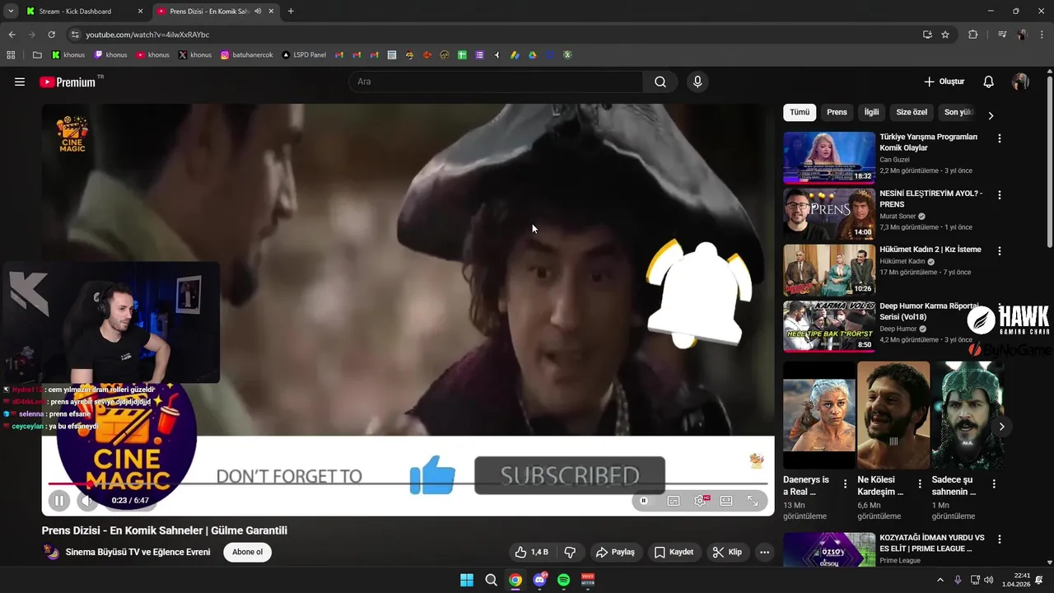The width and height of the screenshot is (1054, 593).
Task: Reload the current page
Action: [x=51, y=35]
